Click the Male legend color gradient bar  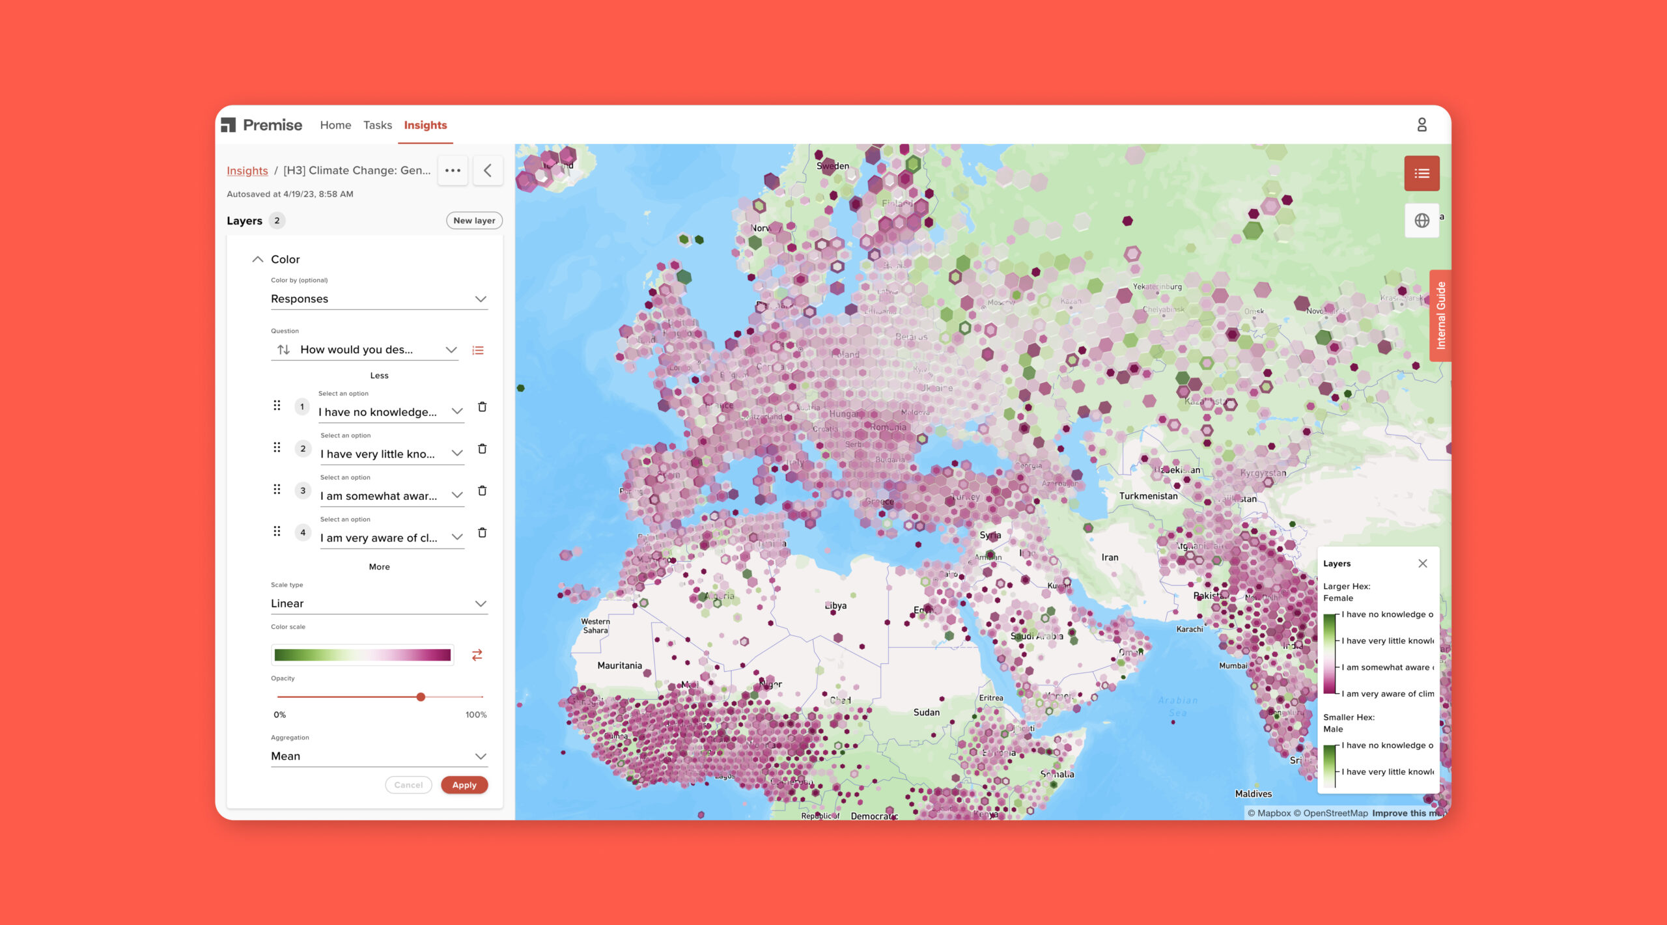(x=1330, y=766)
